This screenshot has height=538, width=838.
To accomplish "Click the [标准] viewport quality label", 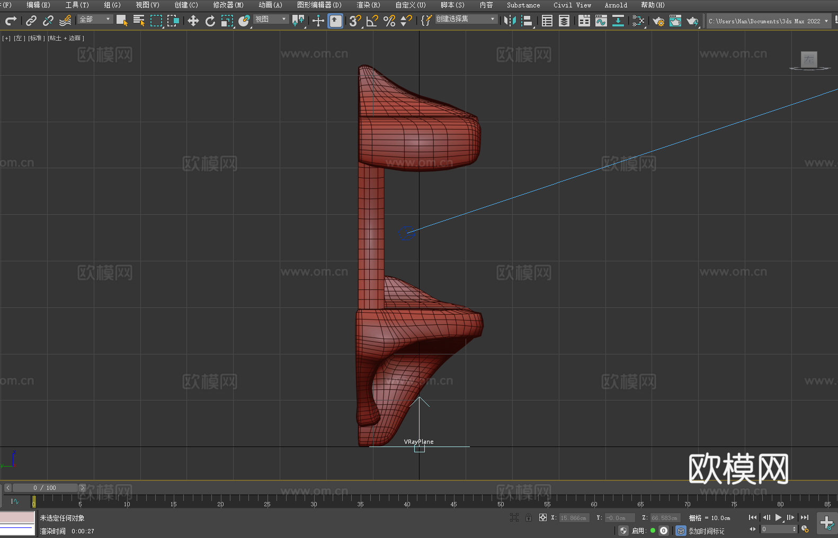I will click(x=37, y=38).
